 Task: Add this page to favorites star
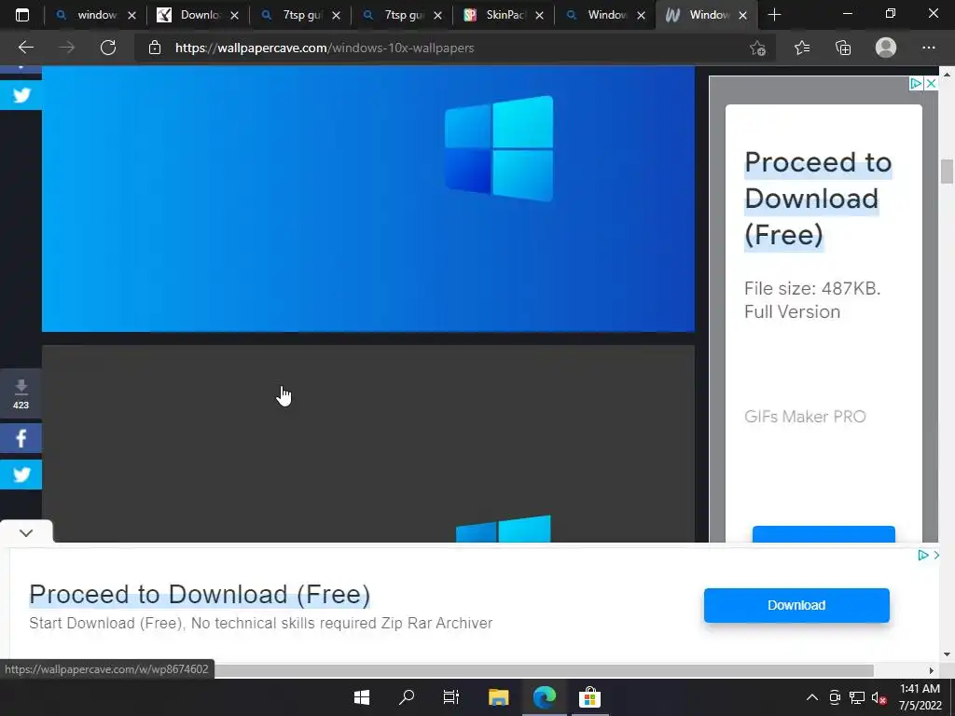[757, 48]
